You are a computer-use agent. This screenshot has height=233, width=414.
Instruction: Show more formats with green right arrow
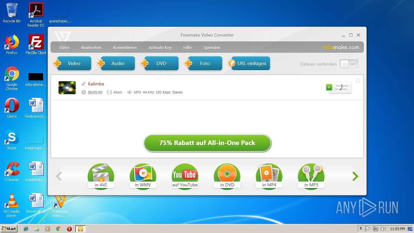tap(355, 176)
